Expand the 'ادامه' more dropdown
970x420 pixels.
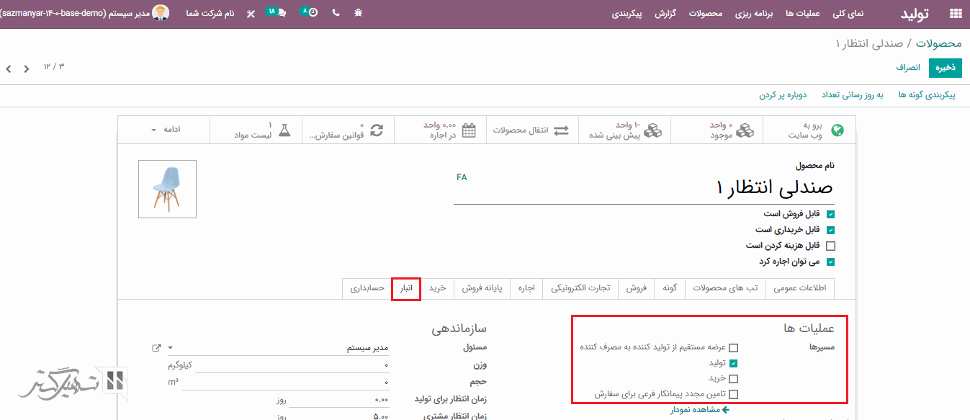[x=164, y=130]
